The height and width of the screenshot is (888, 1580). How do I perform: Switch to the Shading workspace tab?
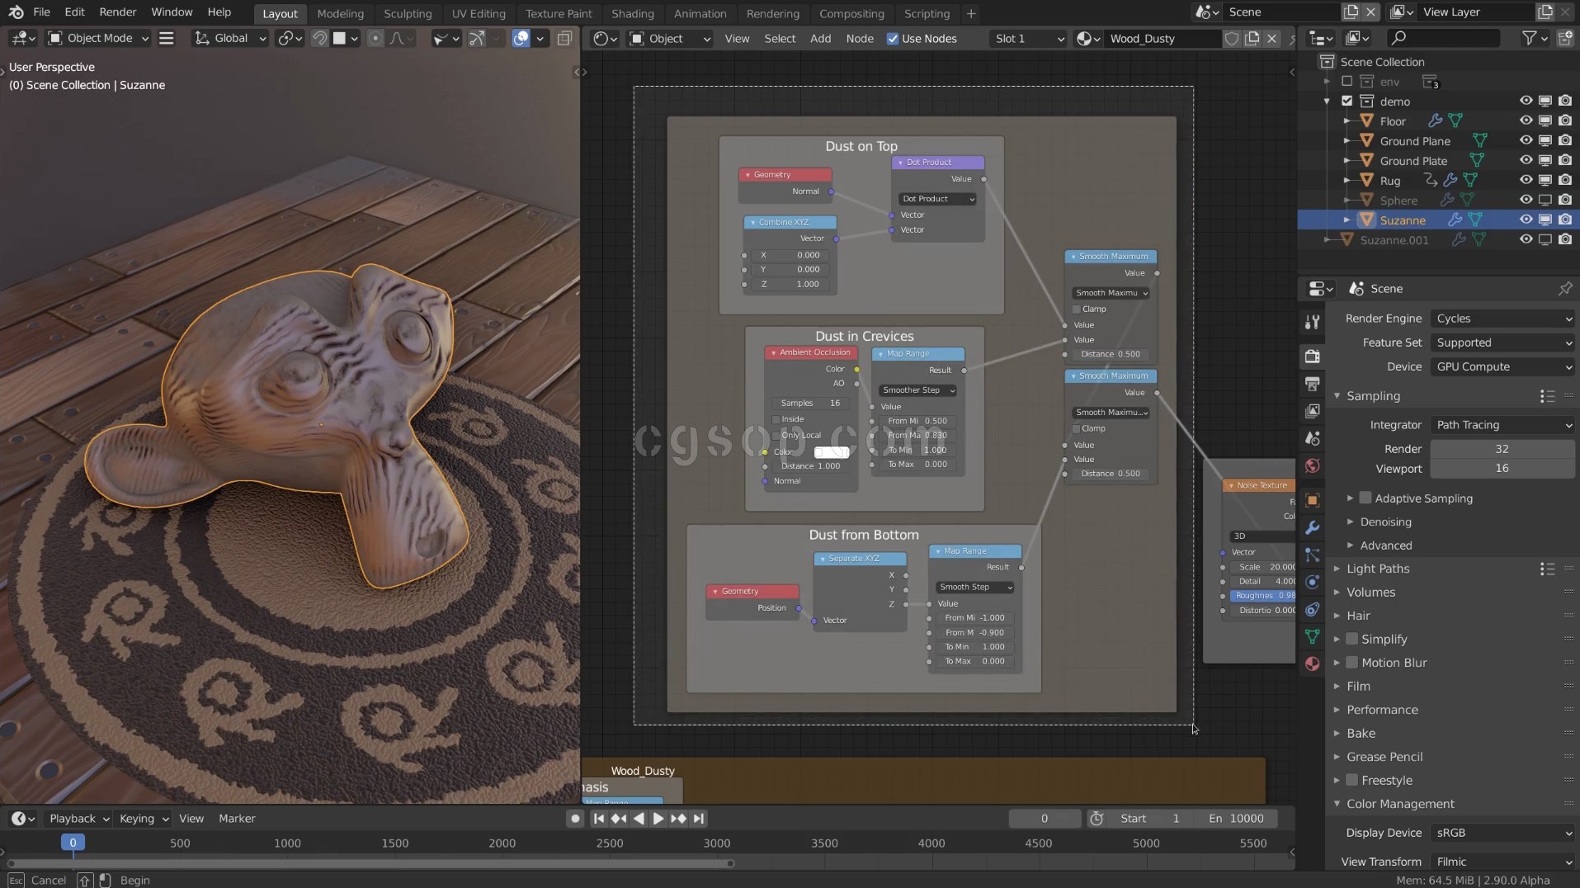(632, 13)
